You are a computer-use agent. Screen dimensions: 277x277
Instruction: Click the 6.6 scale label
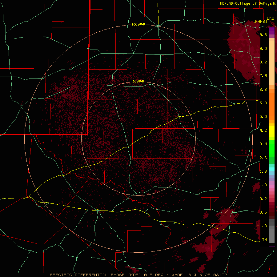[263, 89]
